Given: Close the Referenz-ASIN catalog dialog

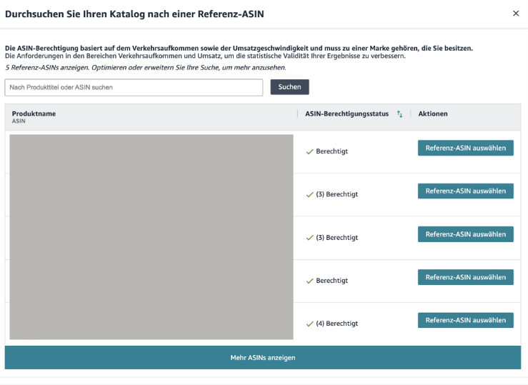Looking at the screenshot, I should [516, 14].
